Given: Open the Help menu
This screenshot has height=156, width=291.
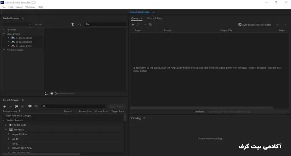Looking at the screenshot, I should pos(41,7).
